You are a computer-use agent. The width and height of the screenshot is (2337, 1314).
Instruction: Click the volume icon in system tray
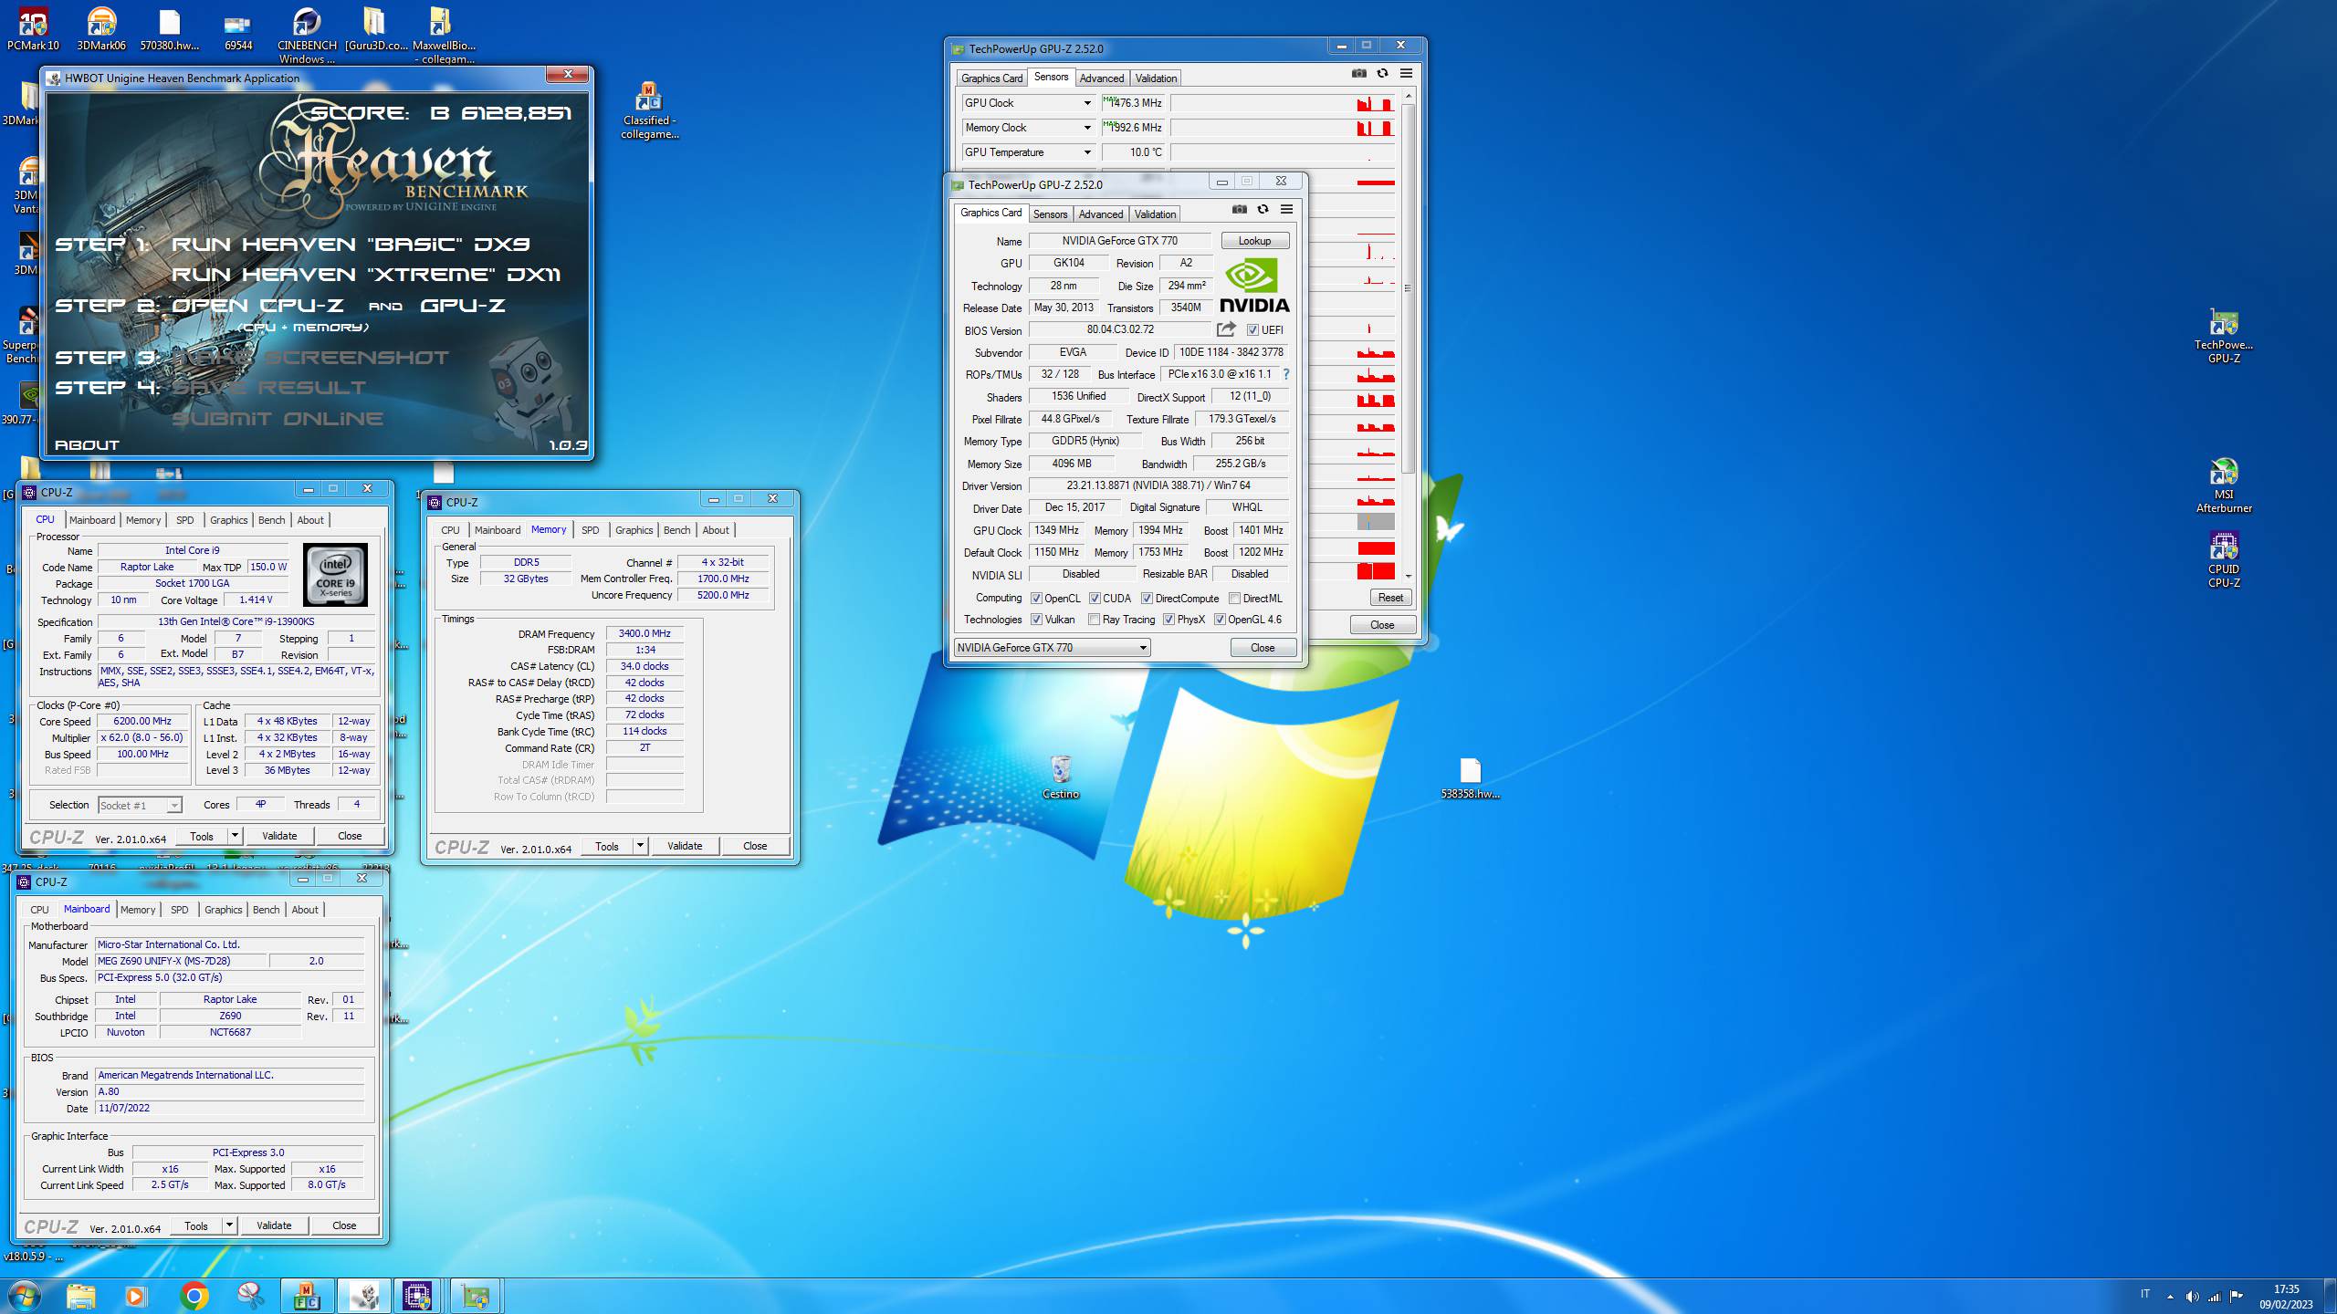coord(2192,1297)
